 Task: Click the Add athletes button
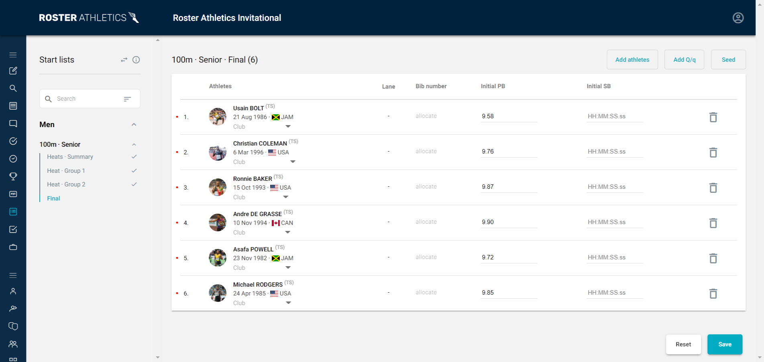[632, 59]
